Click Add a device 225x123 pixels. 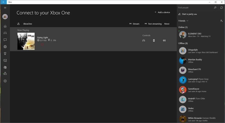pyautogui.click(x=162, y=12)
